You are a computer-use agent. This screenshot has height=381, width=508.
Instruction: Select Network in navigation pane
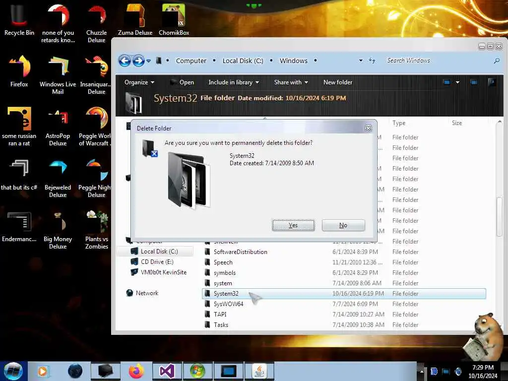[x=142, y=293]
